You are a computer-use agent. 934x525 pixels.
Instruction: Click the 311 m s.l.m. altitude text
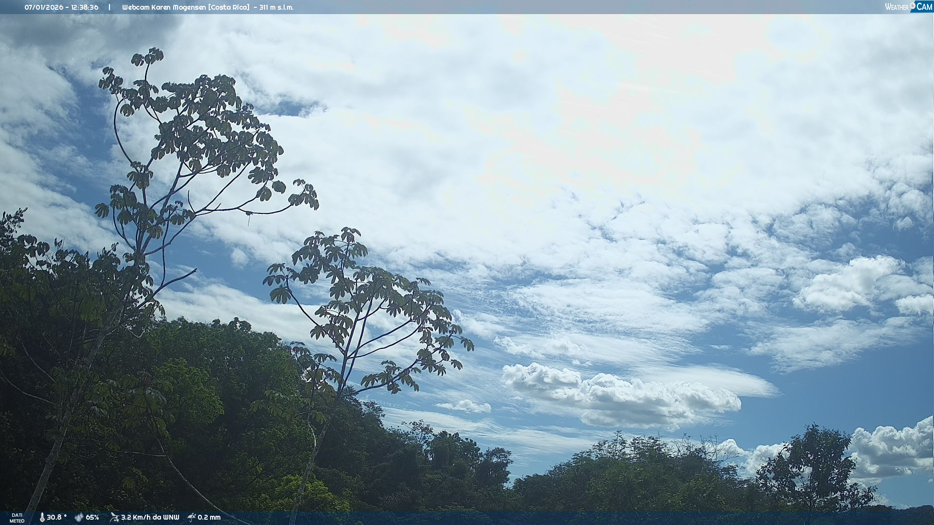click(x=276, y=7)
